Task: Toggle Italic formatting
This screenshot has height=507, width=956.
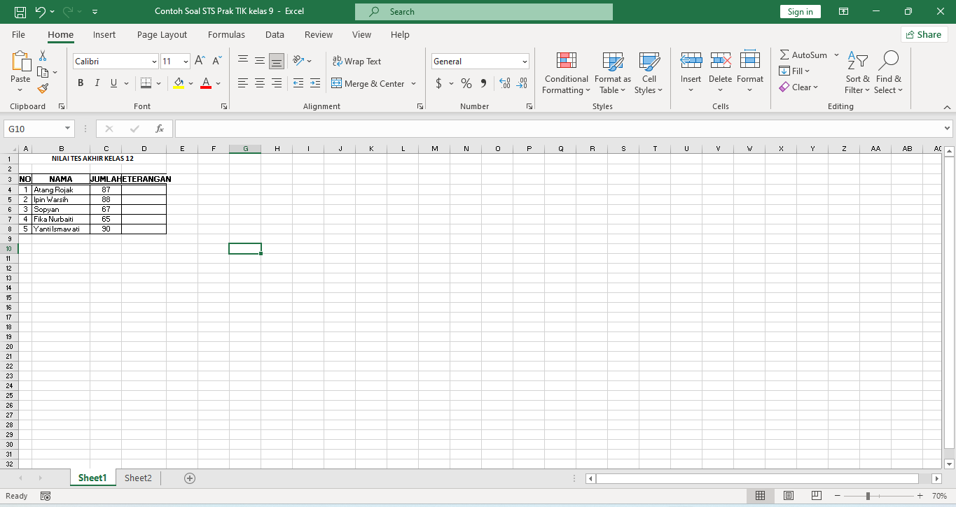Action: click(x=97, y=83)
